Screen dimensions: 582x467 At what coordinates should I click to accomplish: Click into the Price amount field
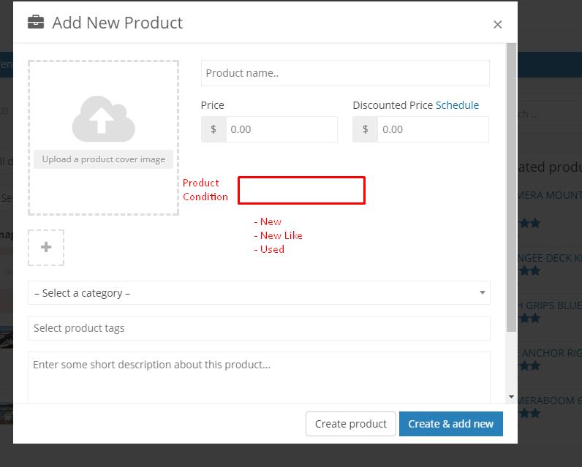click(x=281, y=129)
